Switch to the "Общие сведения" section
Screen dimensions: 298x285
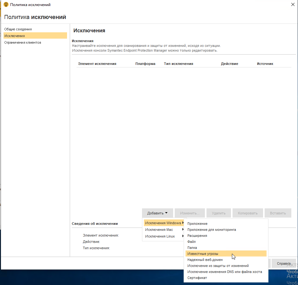(17, 29)
